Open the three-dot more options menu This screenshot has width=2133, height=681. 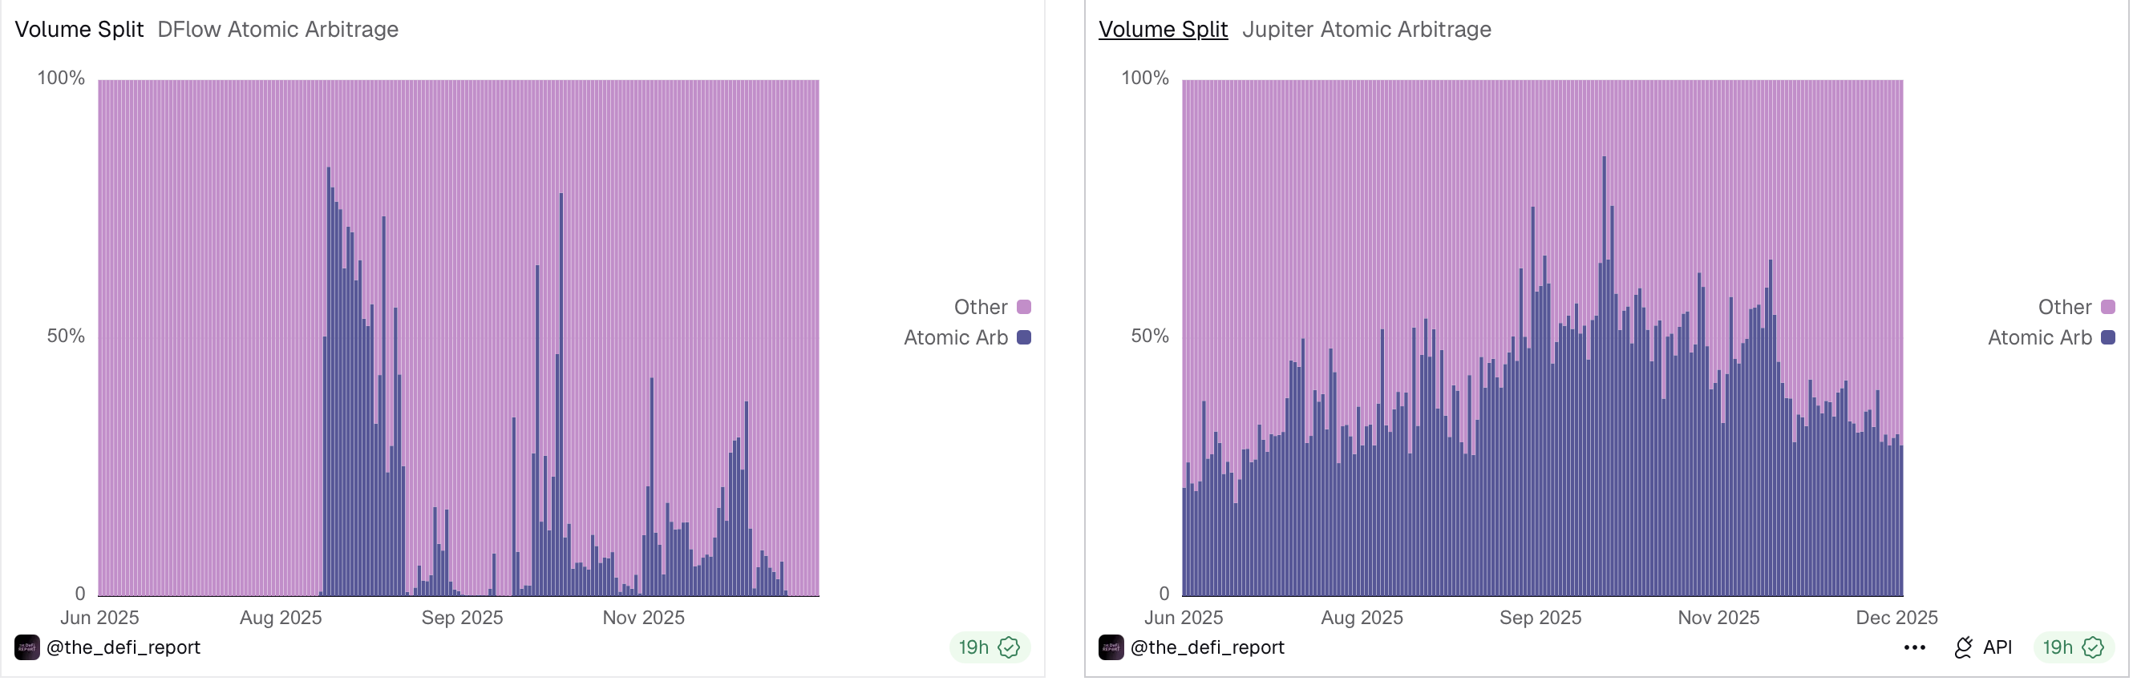pos(1914,648)
